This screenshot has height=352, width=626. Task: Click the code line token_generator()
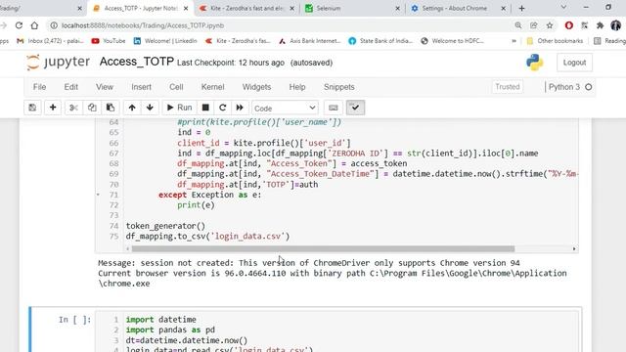tap(165, 226)
